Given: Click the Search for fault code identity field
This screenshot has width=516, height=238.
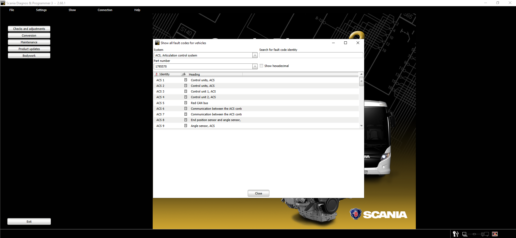Looking at the screenshot, I should click(311, 55).
